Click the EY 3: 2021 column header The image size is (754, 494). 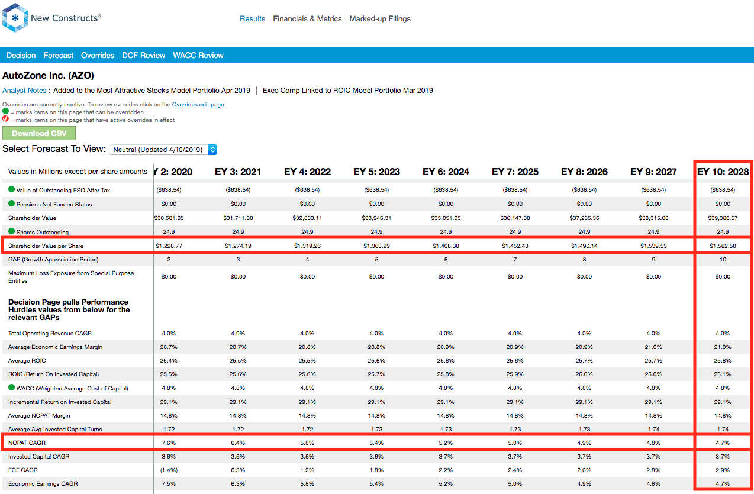[x=238, y=172]
